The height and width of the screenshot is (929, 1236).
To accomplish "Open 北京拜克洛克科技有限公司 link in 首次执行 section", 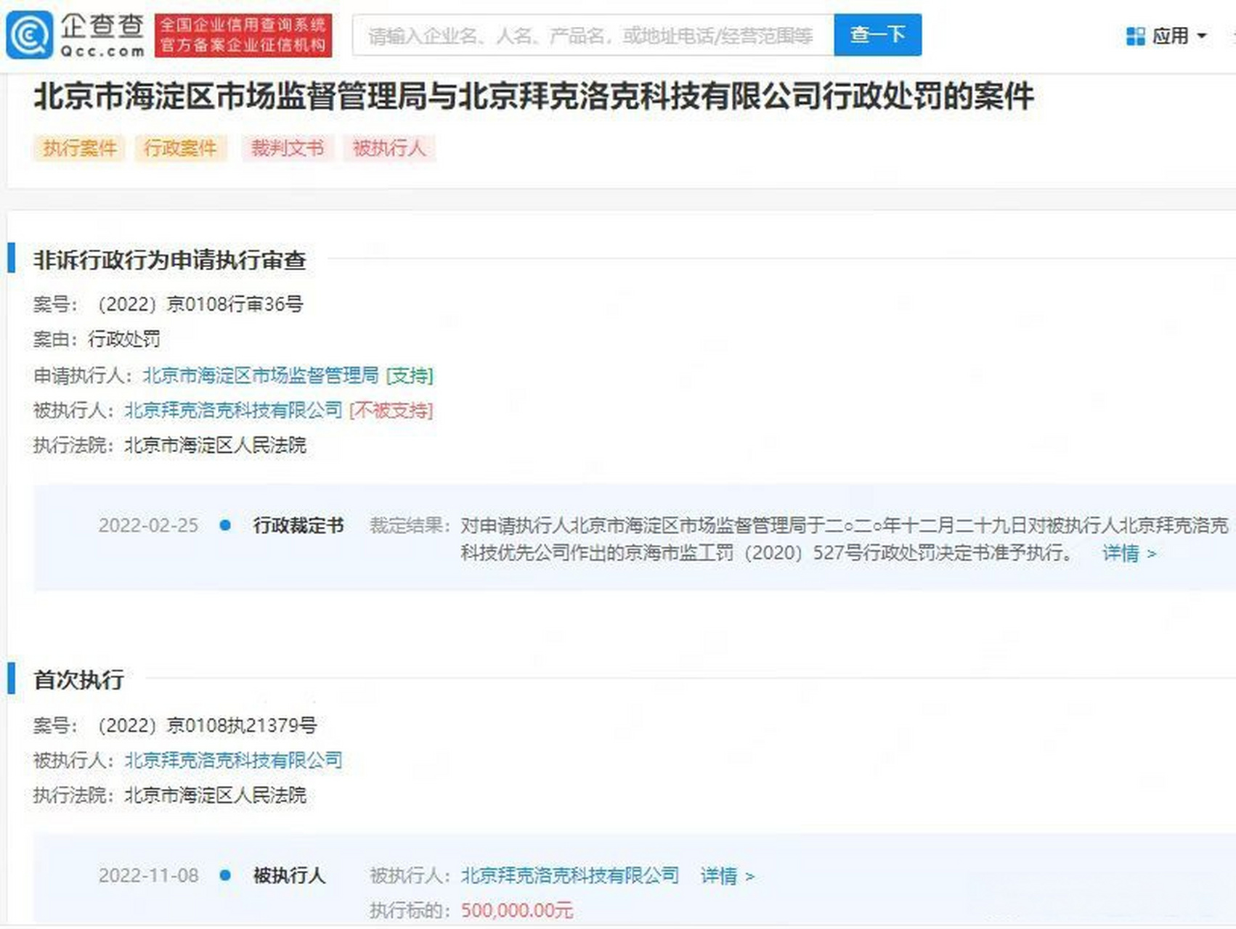I will coord(233,760).
